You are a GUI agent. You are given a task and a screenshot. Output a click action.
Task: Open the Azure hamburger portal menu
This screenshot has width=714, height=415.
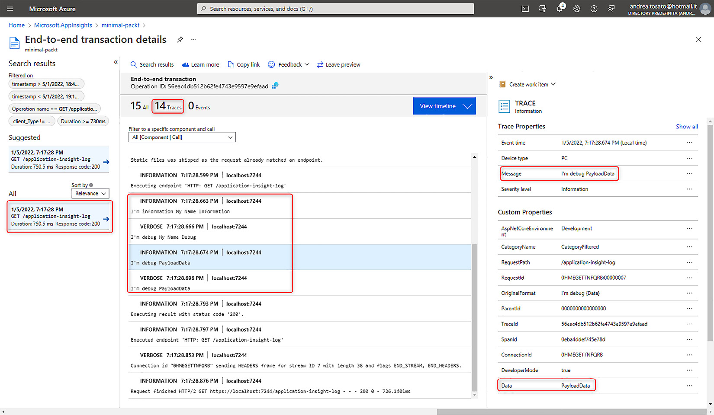(10, 9)
